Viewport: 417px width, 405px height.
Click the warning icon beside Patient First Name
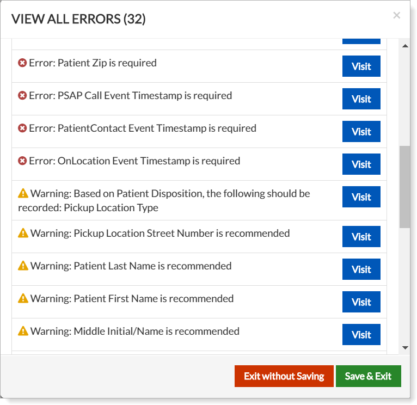23,298
